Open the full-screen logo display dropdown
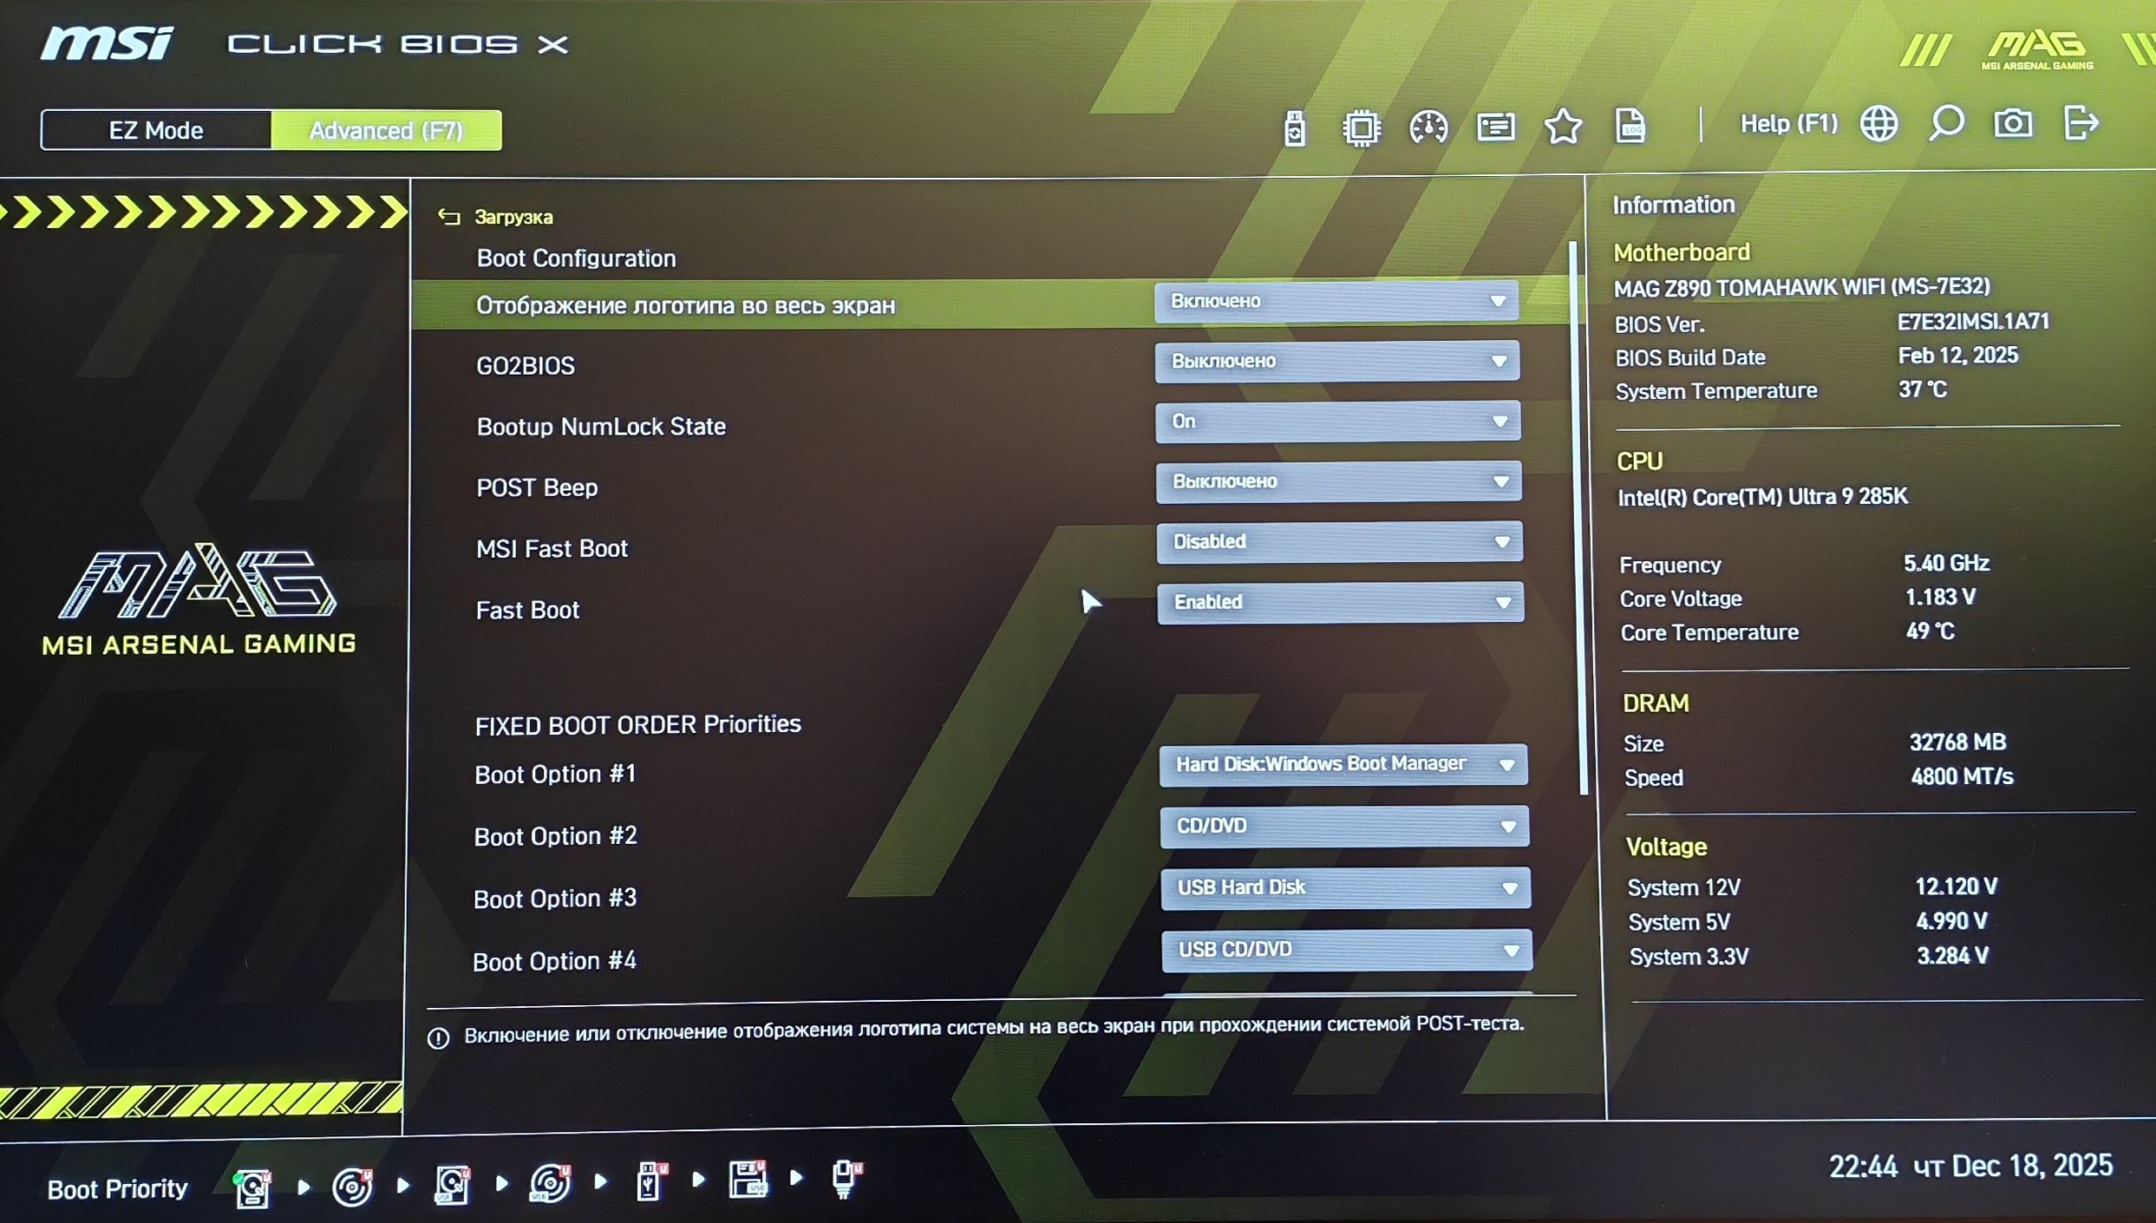The height and width of the screenshot is (1223, 2156). pos(1336,302)
